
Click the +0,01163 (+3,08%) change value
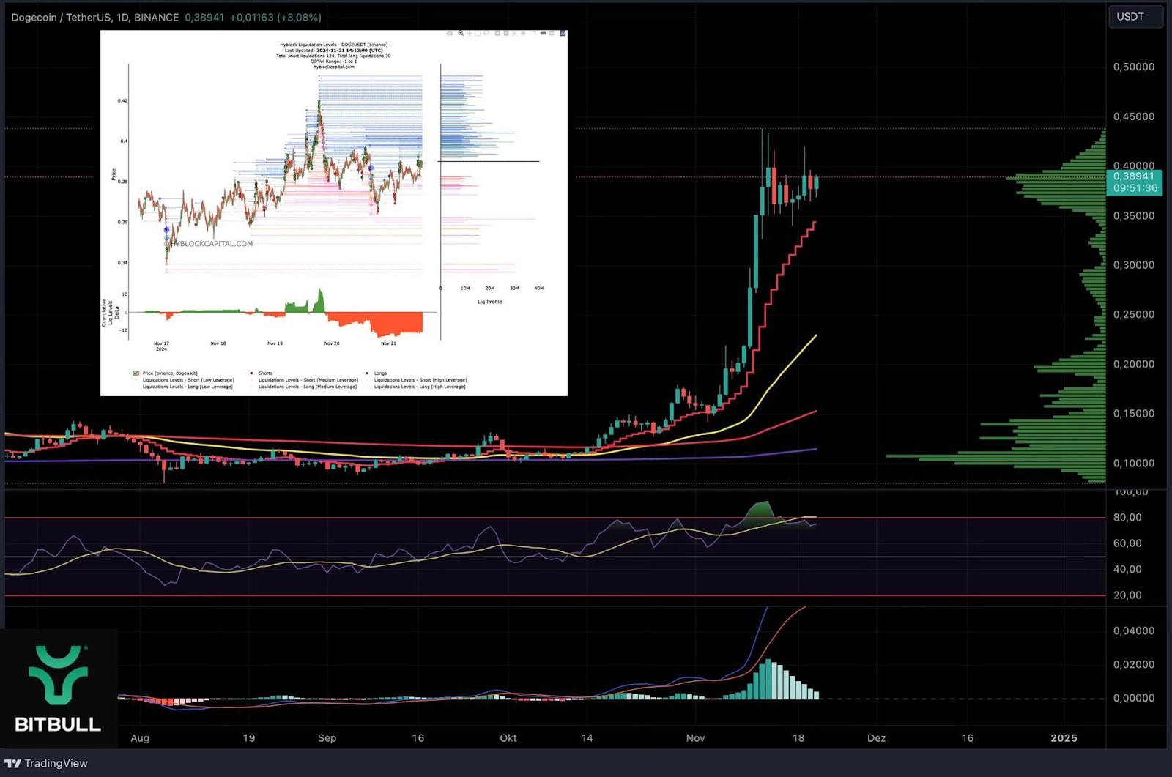pos(275,17)
